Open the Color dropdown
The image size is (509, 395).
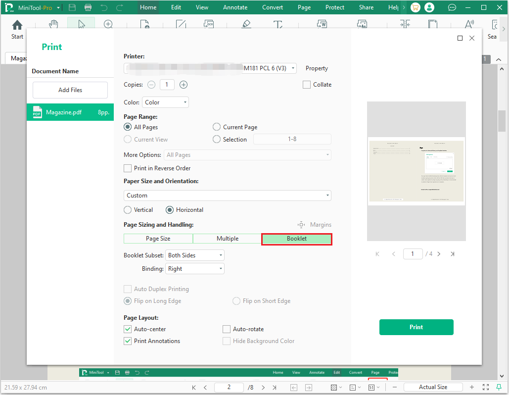pos(165,102)
